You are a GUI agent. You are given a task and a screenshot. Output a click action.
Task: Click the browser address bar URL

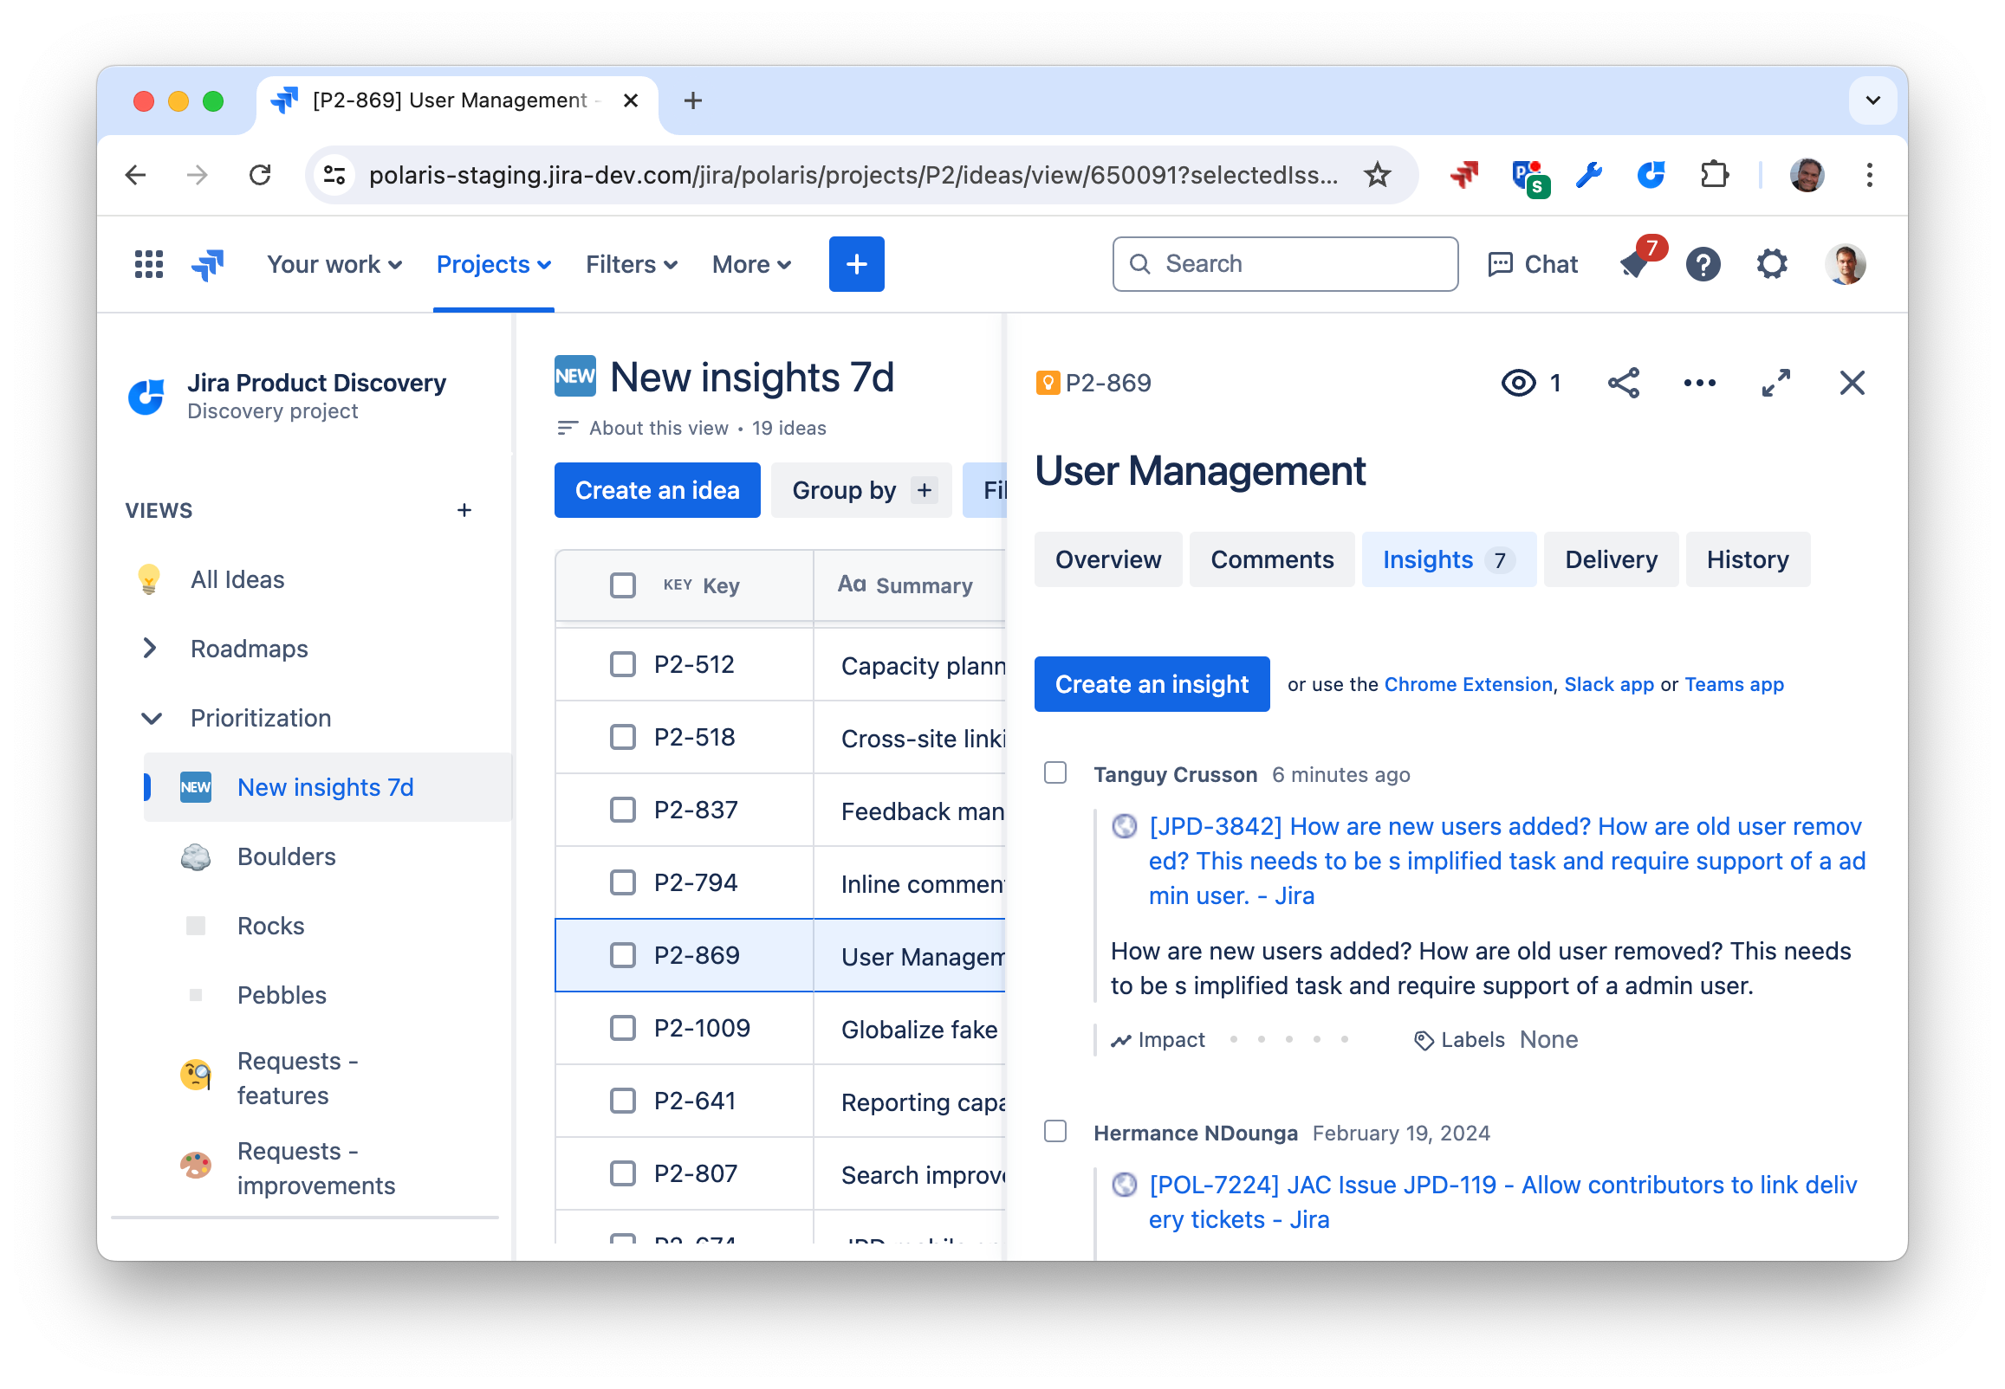[853, 175]
